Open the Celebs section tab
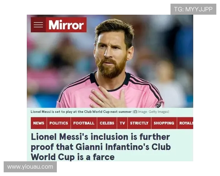Image resolution: width=220 pixels, height=176 pixels. tap(107, 123)
